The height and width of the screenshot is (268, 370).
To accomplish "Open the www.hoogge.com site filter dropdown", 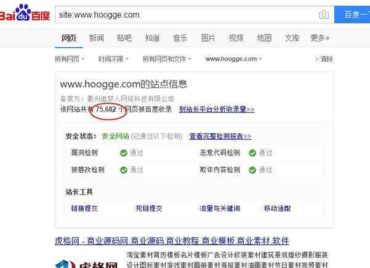I will (233, 59).
